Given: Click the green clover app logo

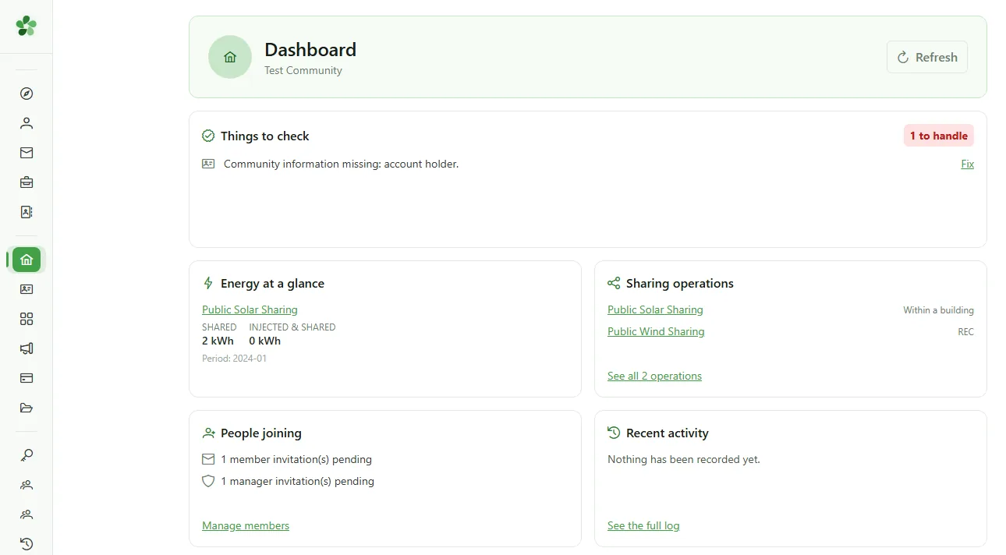Looking at the screenshot, I should click(26, 26).
